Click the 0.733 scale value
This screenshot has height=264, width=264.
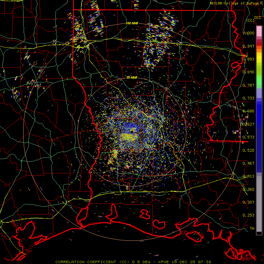click(248, 98)
